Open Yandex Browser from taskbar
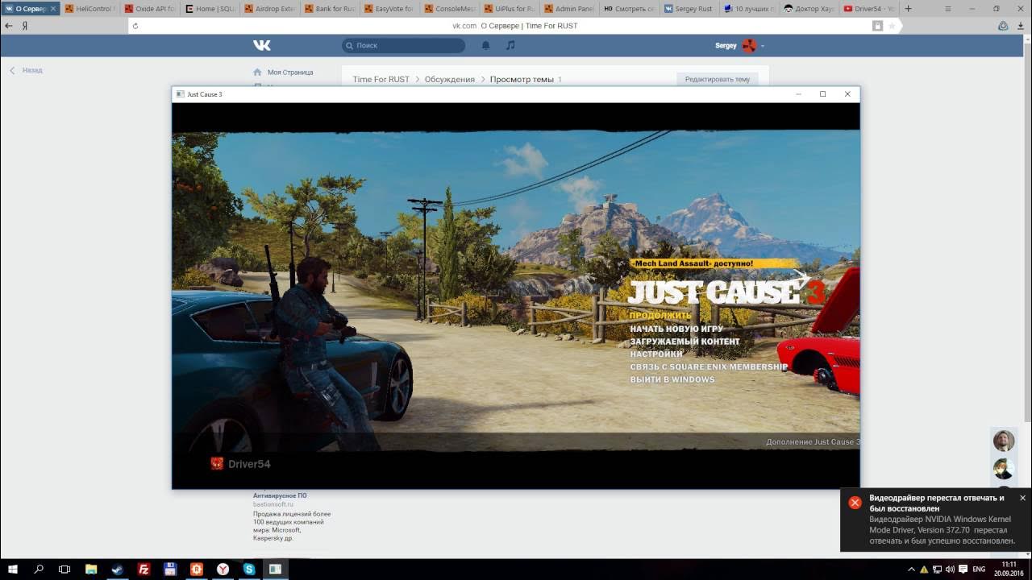 coord(223,569)
